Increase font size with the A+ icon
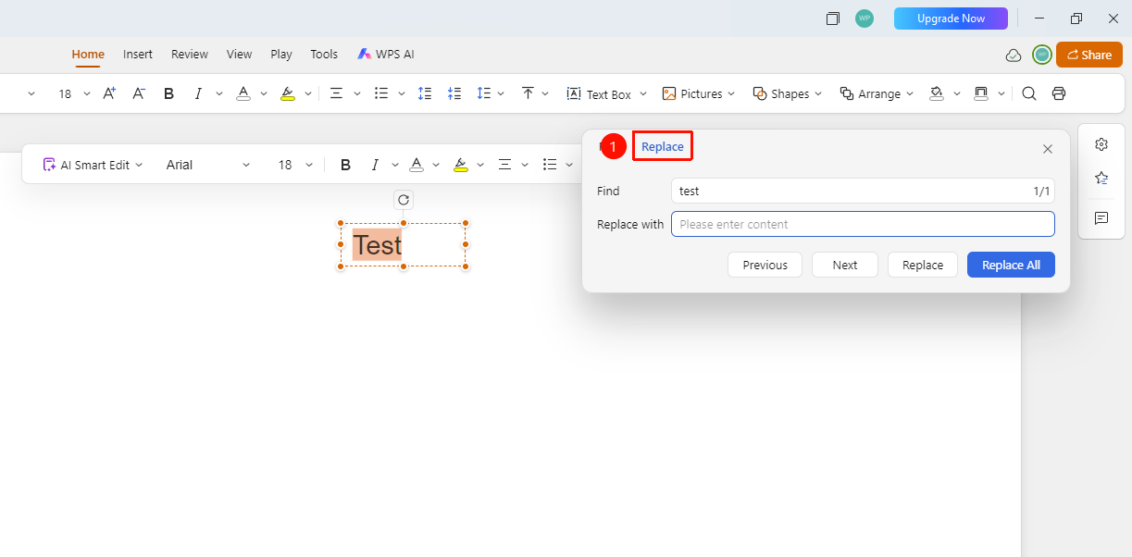 [109, 93]
